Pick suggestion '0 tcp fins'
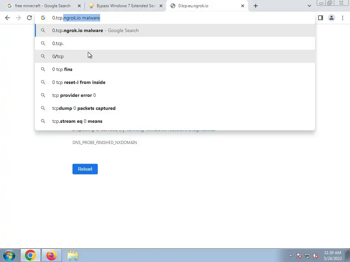 pos(175,69)
